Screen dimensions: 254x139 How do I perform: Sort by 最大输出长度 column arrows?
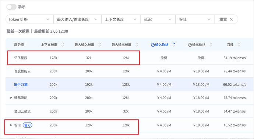[x=137, y=45]
